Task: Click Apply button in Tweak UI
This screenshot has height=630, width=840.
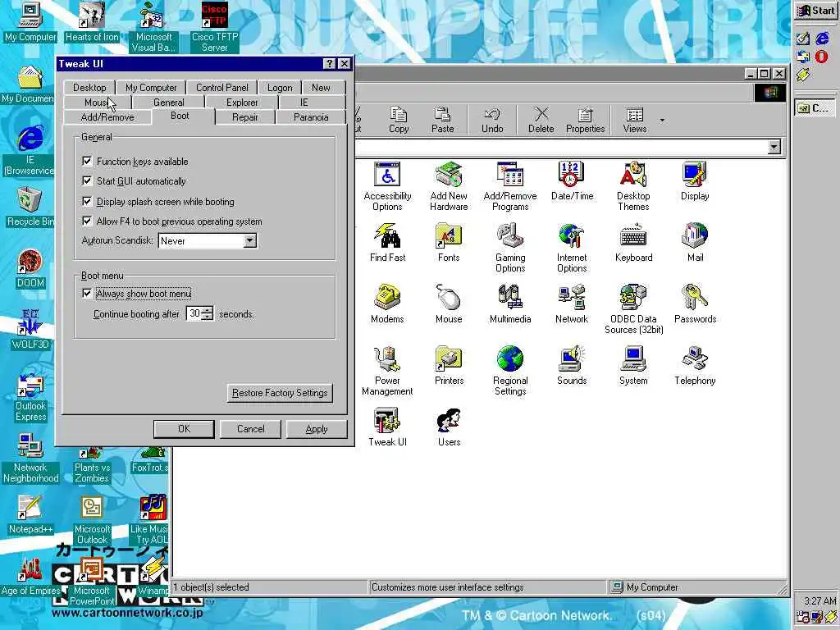Action: point(317,428)
